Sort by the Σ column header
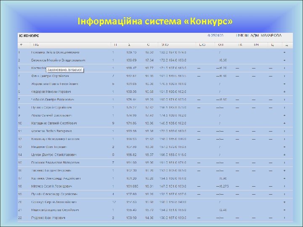The height and width of the screenshot is (227, 303). (x=129, y=45)
